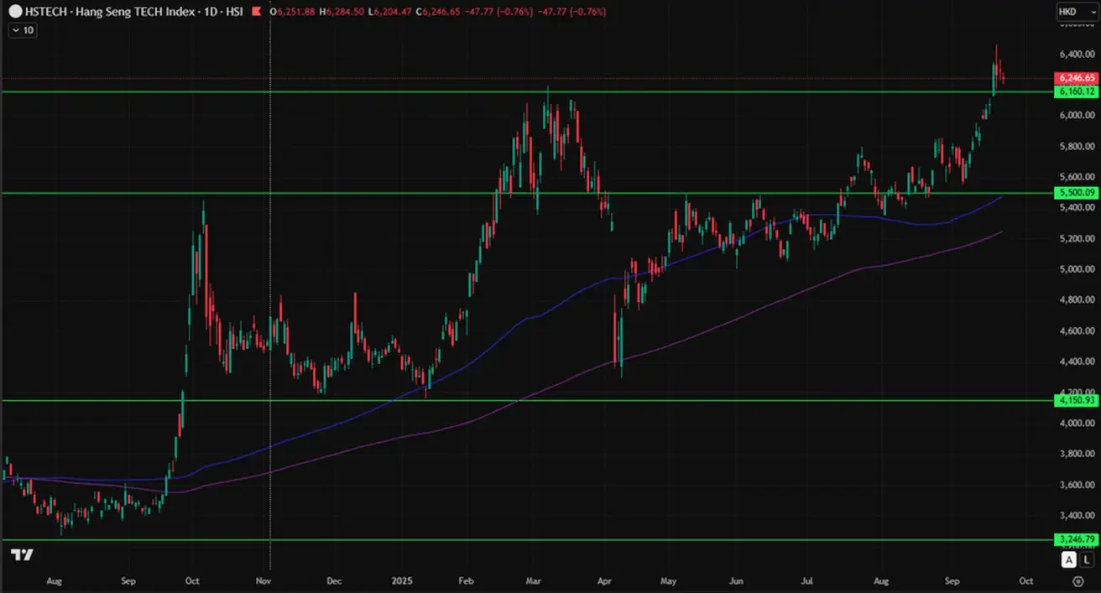Toggle log scale 'L' button
The width and height of the screenshot is (1101, 593).
(1087, 559)
